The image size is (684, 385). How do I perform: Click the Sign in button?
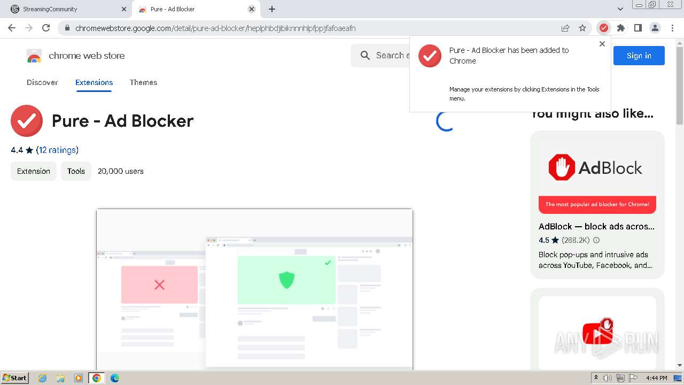(639, 56)
